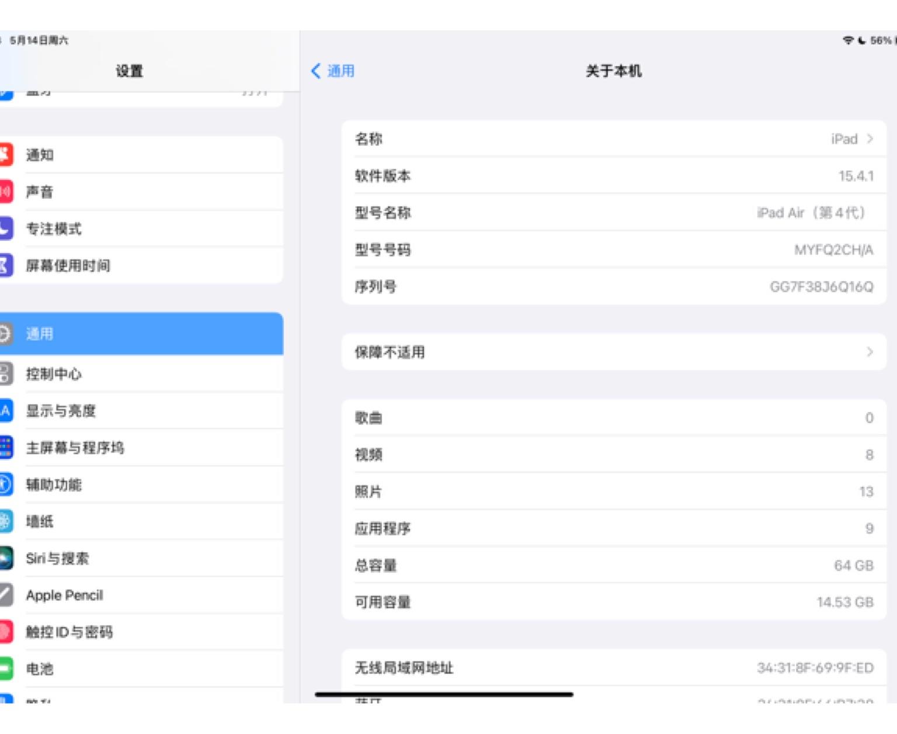The width and height of the screenshot is (897, 734).
Task: Tap the Siri与搜索 icon
Action: pos(5,558)
